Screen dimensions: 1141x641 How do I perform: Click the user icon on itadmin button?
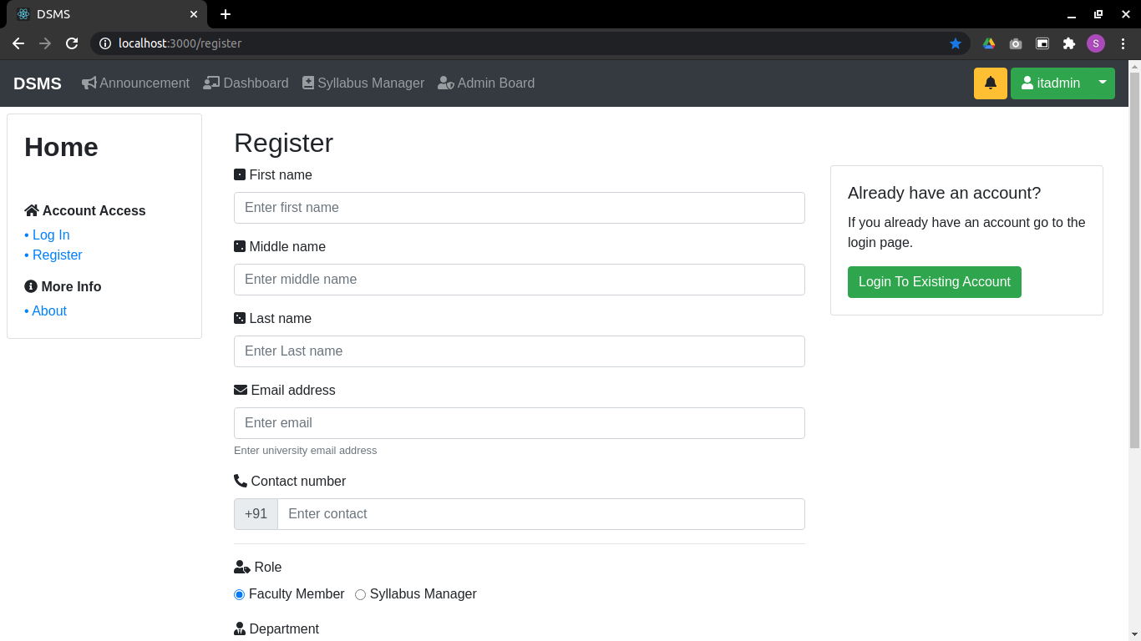click(x=1026, y=83)
